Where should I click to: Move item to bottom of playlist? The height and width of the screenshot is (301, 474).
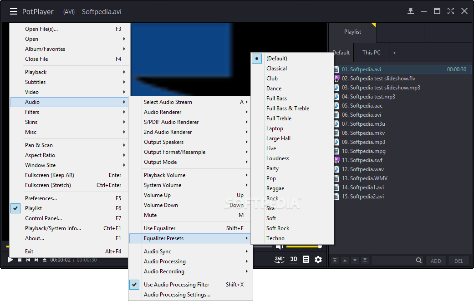point(365,260)
